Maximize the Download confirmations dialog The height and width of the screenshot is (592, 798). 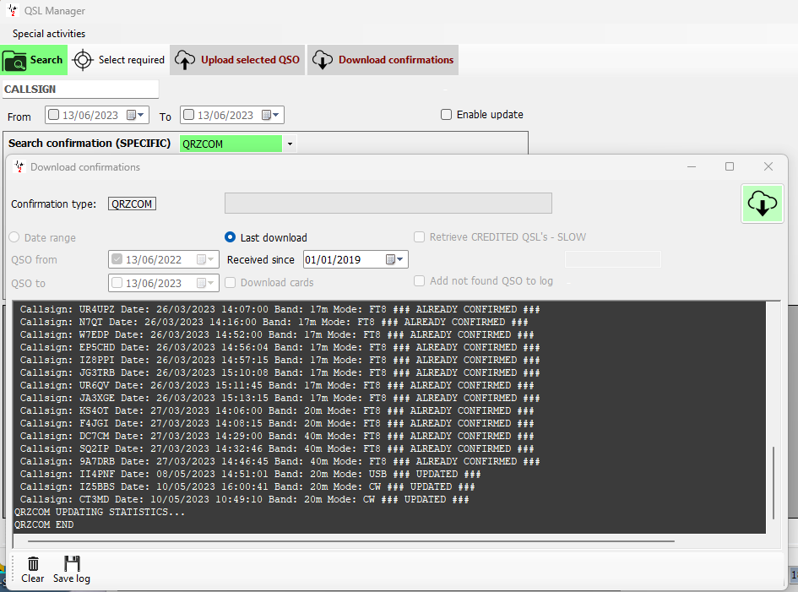[x=730, y=166]
